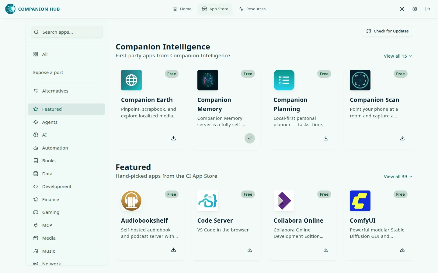Download the Companion Planning app
Viewport: 438px width, 273px height.
[326, 138]
